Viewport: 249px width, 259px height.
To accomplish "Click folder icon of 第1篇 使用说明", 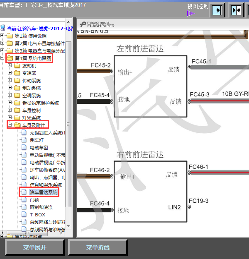I will click(x=10, y=36).
